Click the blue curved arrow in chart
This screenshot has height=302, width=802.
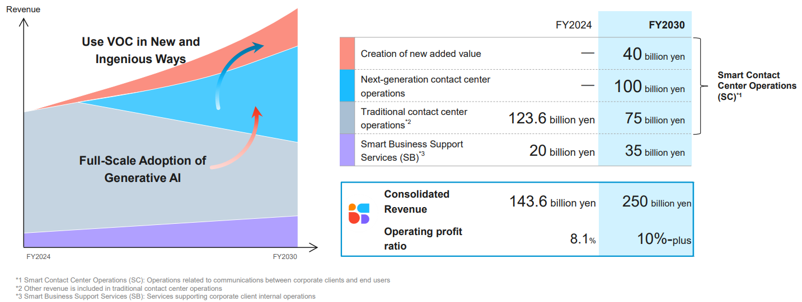point(236,66)
